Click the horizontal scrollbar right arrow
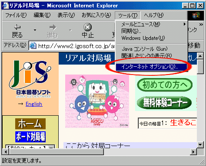206x166 pixels. pyautogui.click(x=193, y=152)
